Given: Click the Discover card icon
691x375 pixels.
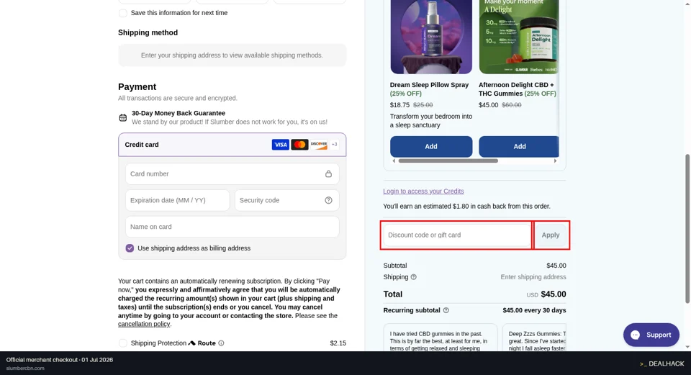Looking at the screenshot, I should pos(319,145).
